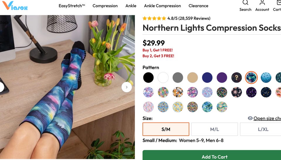Advance to next product image arrow
The height and width of the screenshot is (160, 281).
point(126,87)
